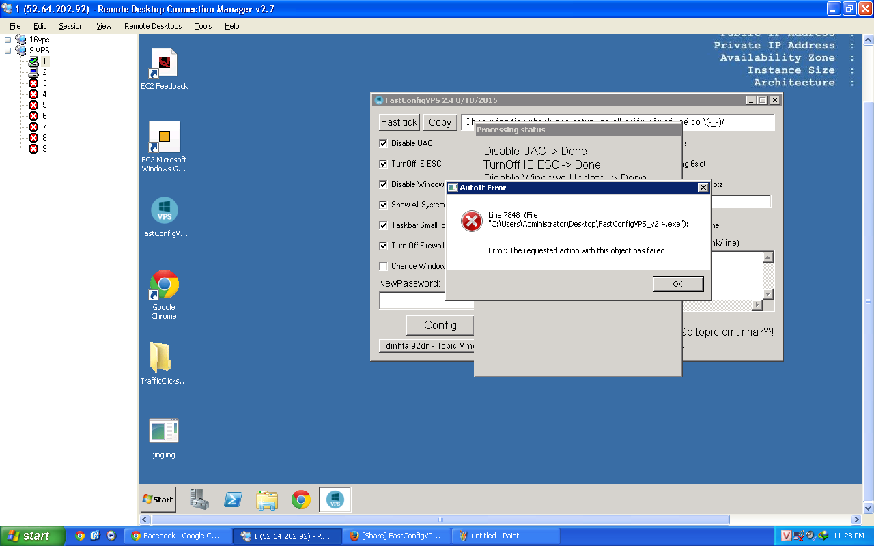Open the Session menu
The height and width of the screenshot is (546, 874).
pos(71,26)
